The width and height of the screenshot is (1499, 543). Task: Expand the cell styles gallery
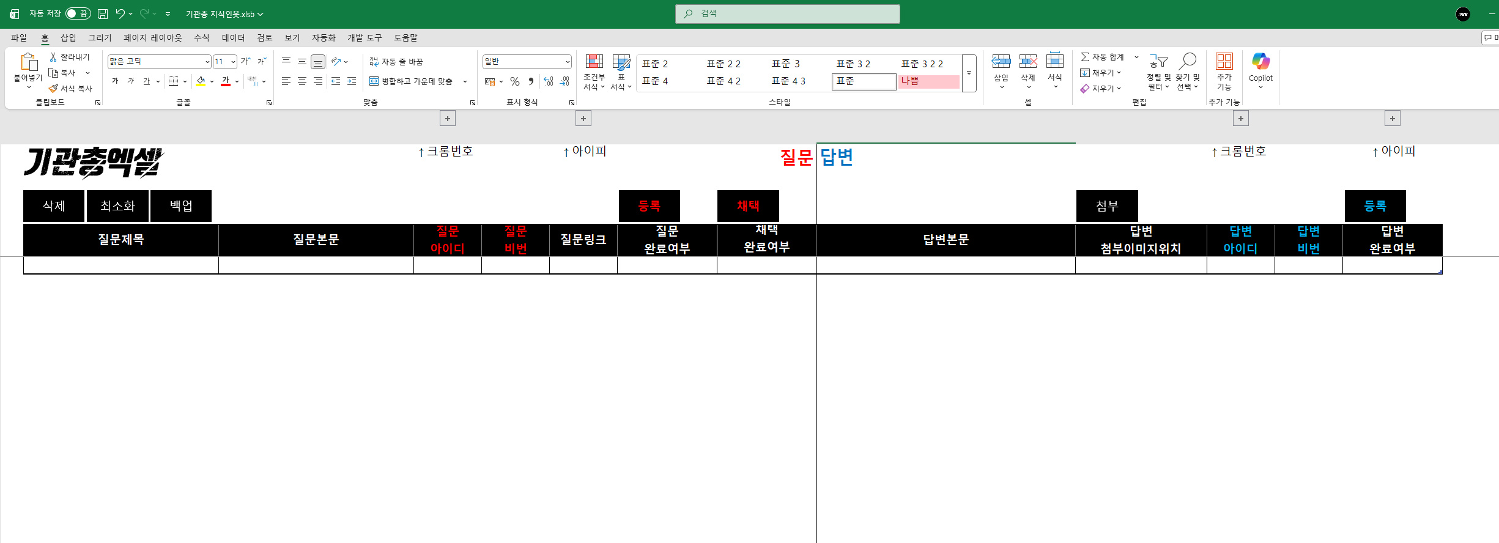pyautogui.click(x=969, y=73)
